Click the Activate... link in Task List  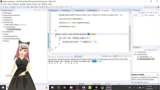click(x=152, y=15)
